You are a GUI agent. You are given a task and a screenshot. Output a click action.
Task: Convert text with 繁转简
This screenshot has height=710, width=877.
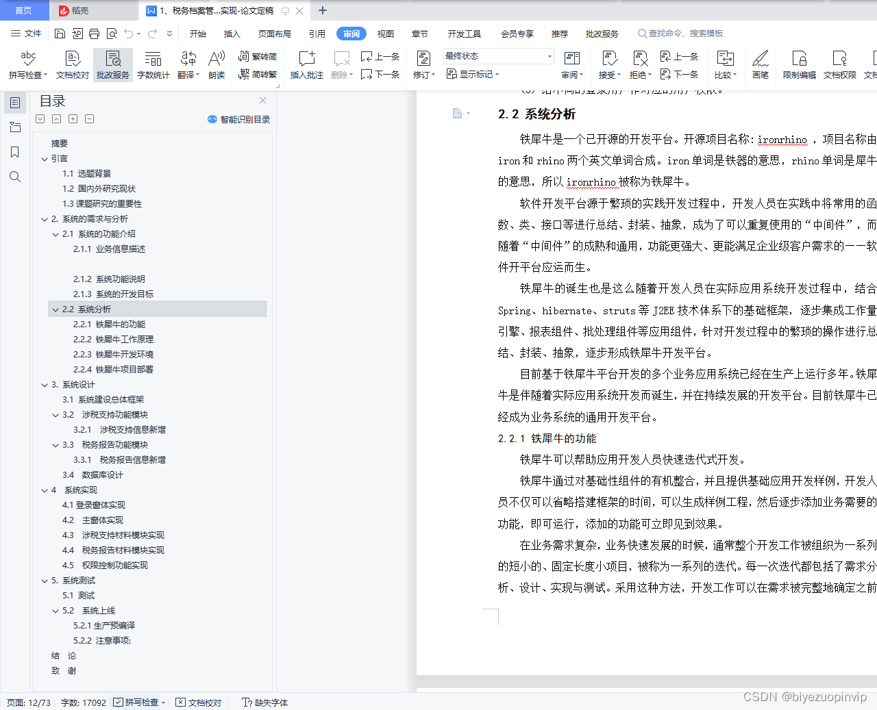258,57
